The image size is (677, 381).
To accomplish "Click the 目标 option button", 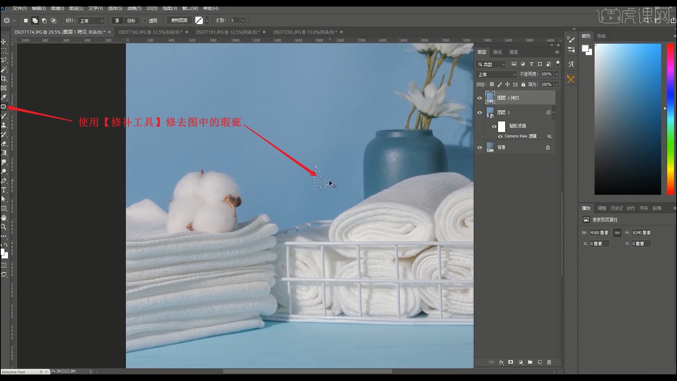I will [131, 21].
